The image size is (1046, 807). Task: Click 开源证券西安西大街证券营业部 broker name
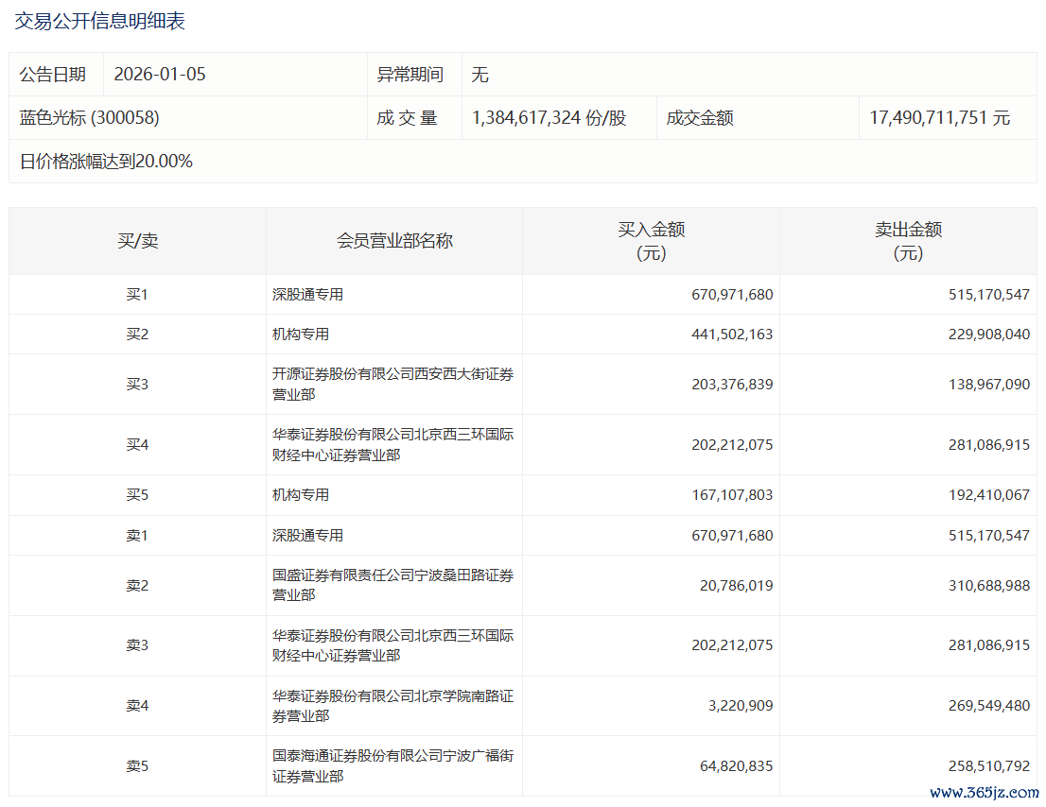tap(392, 385)
